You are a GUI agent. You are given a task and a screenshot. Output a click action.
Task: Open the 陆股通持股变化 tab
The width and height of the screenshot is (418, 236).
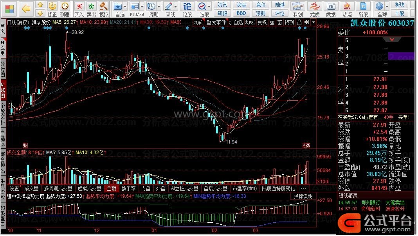(278, 189)
